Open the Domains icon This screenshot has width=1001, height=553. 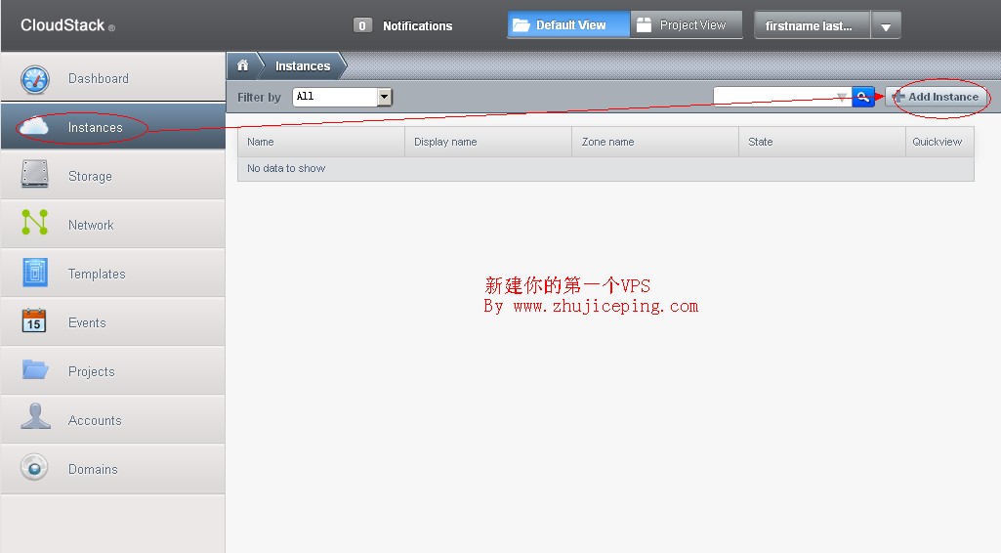click(x=35, y=468)
